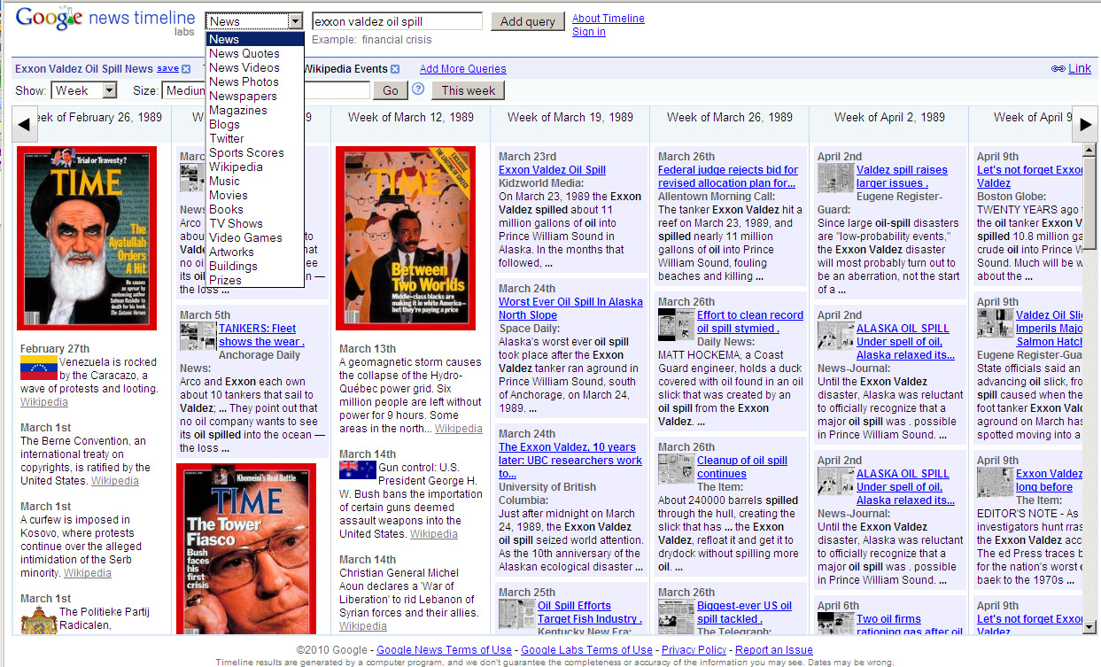The height and width of the screenshot is (667, 1101).
Task: Select Books in the dropdown list
Action: pyautogui.click(x=255, y=209)
